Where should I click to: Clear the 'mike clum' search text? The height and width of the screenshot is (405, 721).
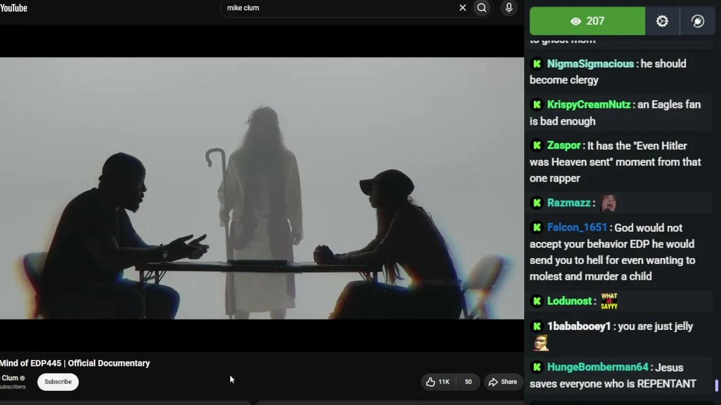(x=462, y=8)
